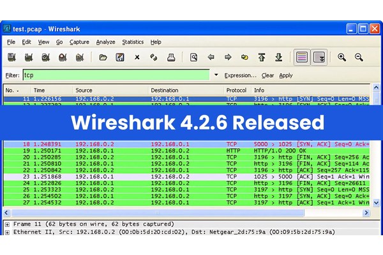Select packet 18 at time 1.248391
Viewport: 383px width, 255px height.
[186, 144]
